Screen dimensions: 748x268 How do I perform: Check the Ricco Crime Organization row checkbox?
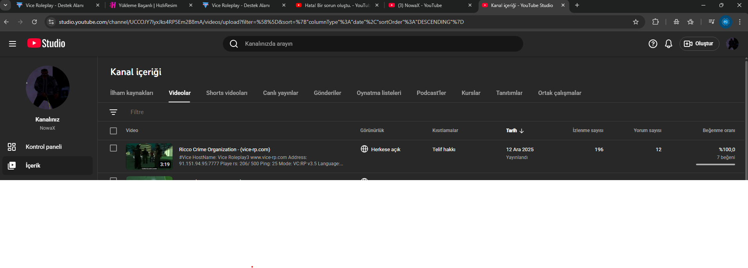tap(113, 148)
